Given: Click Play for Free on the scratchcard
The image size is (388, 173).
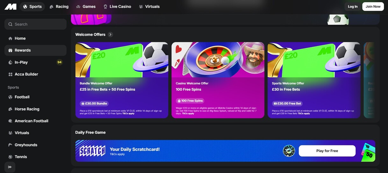Looking at the screenshot, I should (327, 151).
